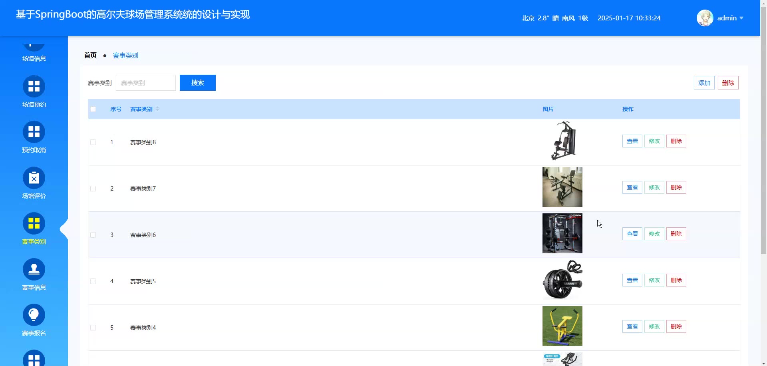Image resolution: width=767 pixels, height=366 pixels.
Task: View details with 查看 for 赛事类别6
Action: tap(632, 234)
